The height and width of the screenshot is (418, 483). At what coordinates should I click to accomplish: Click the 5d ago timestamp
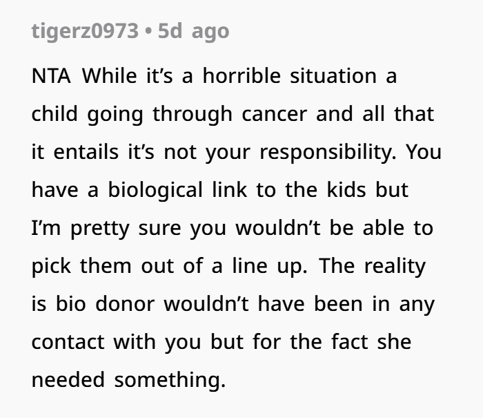(194, 31)
